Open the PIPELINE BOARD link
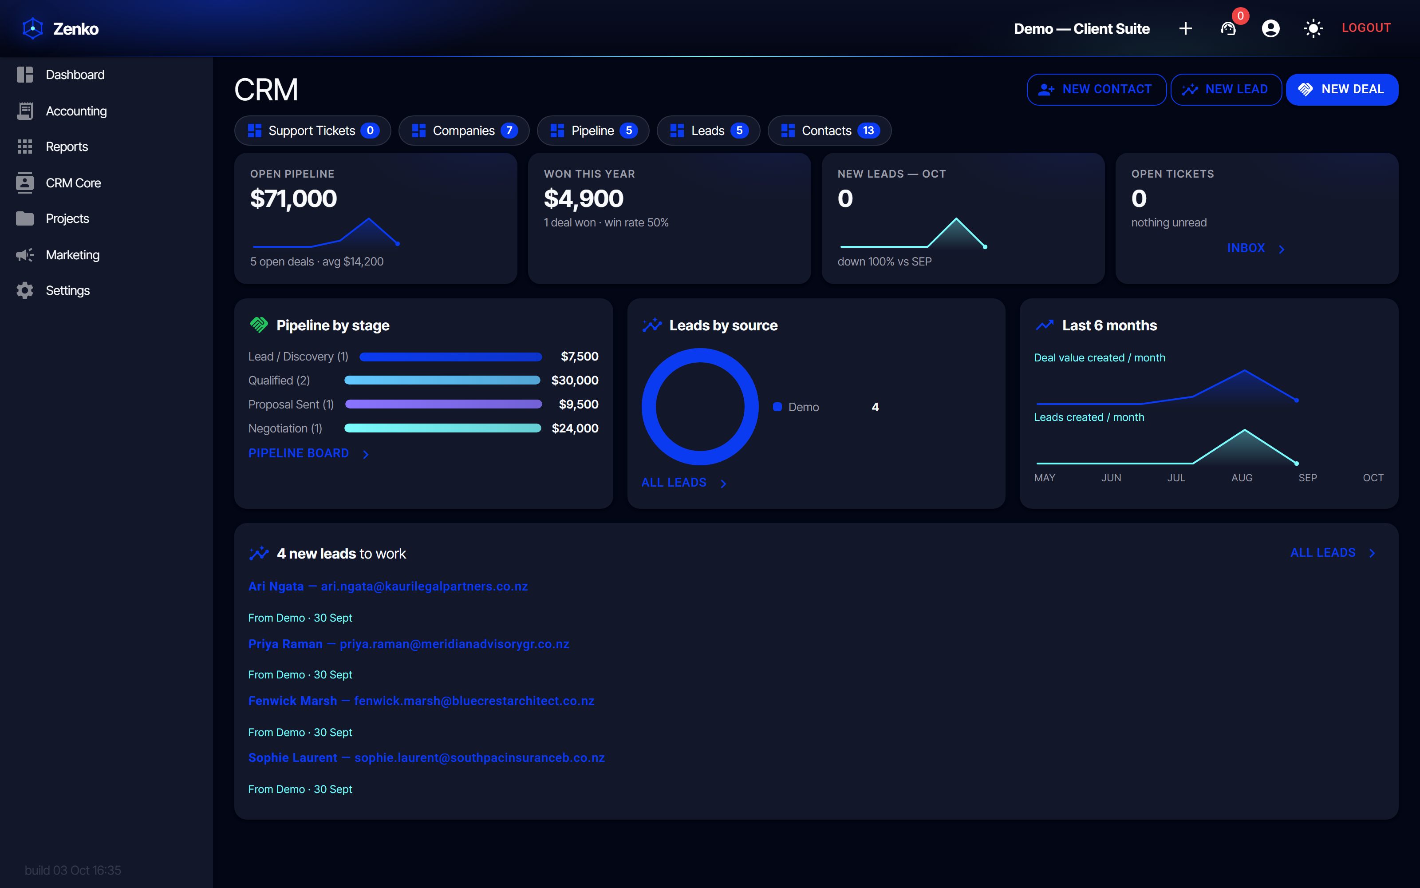Screen dimensions: 1420x888 pyautogui.click(x=298, y=453)
